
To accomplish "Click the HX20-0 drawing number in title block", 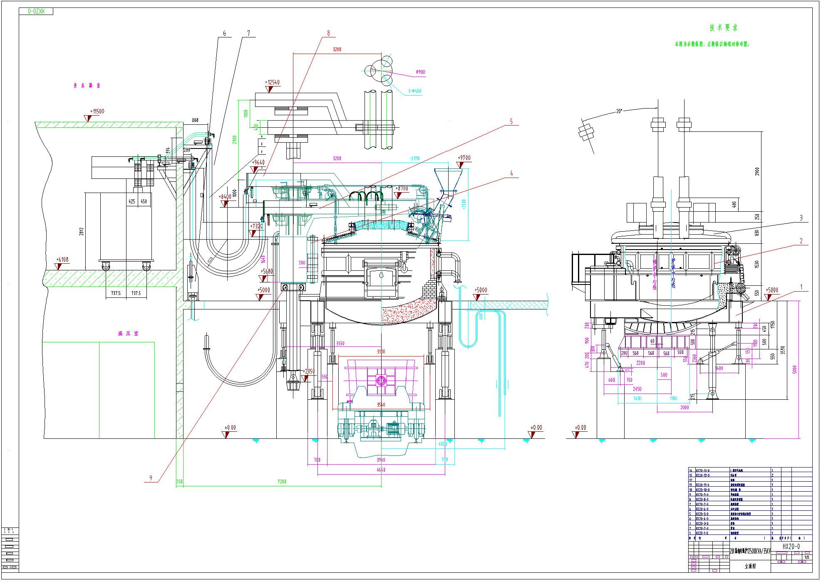I will pyautogui.click(x=791, y=547).
